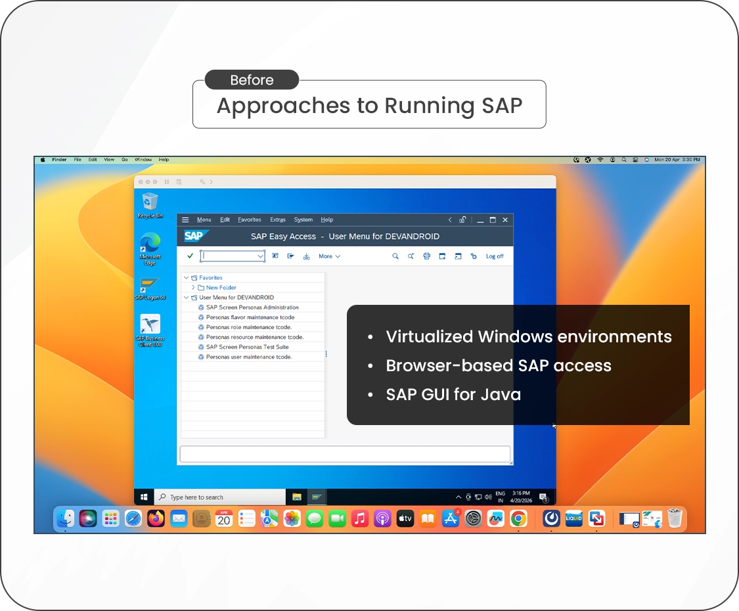739x611 pixels.
Task: Click the Customize Layout icon left of Log off
Action: (474, 256)
